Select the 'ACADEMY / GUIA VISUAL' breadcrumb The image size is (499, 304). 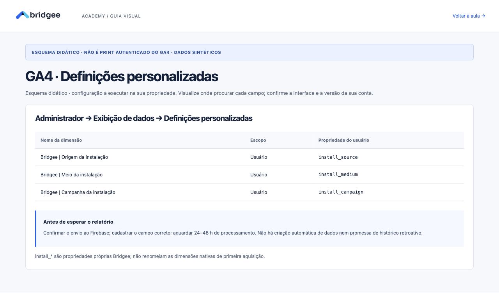(111, 16)
